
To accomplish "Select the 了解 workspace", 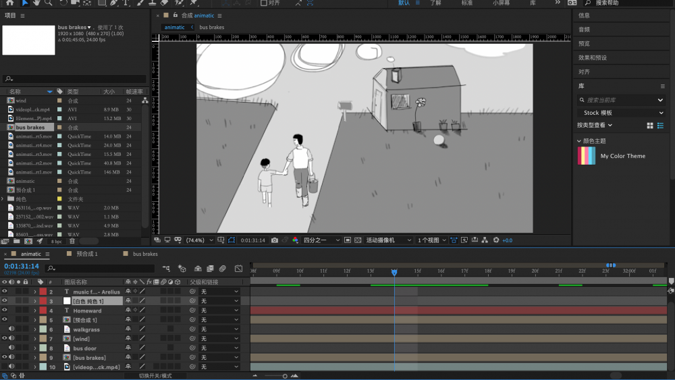I will (435, 3).
